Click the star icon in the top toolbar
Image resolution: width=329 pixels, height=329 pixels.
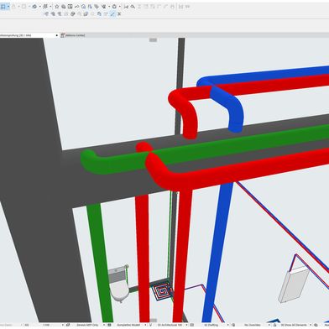(56, 7)
